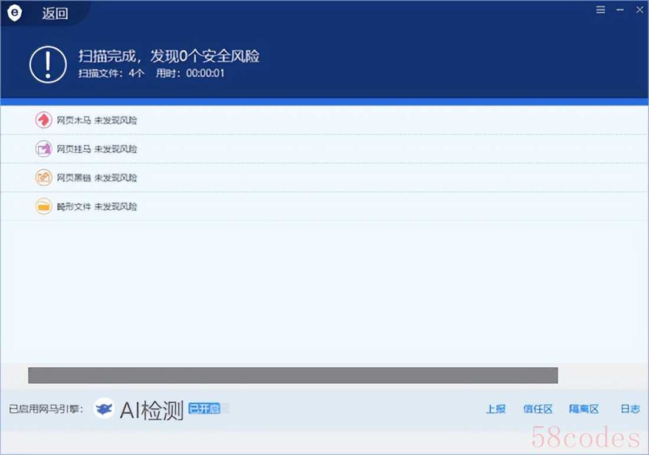Select the 畸形文件 未发现风险 row text
Viewport: 649px width, 455px height.
[x=97, y=206]
